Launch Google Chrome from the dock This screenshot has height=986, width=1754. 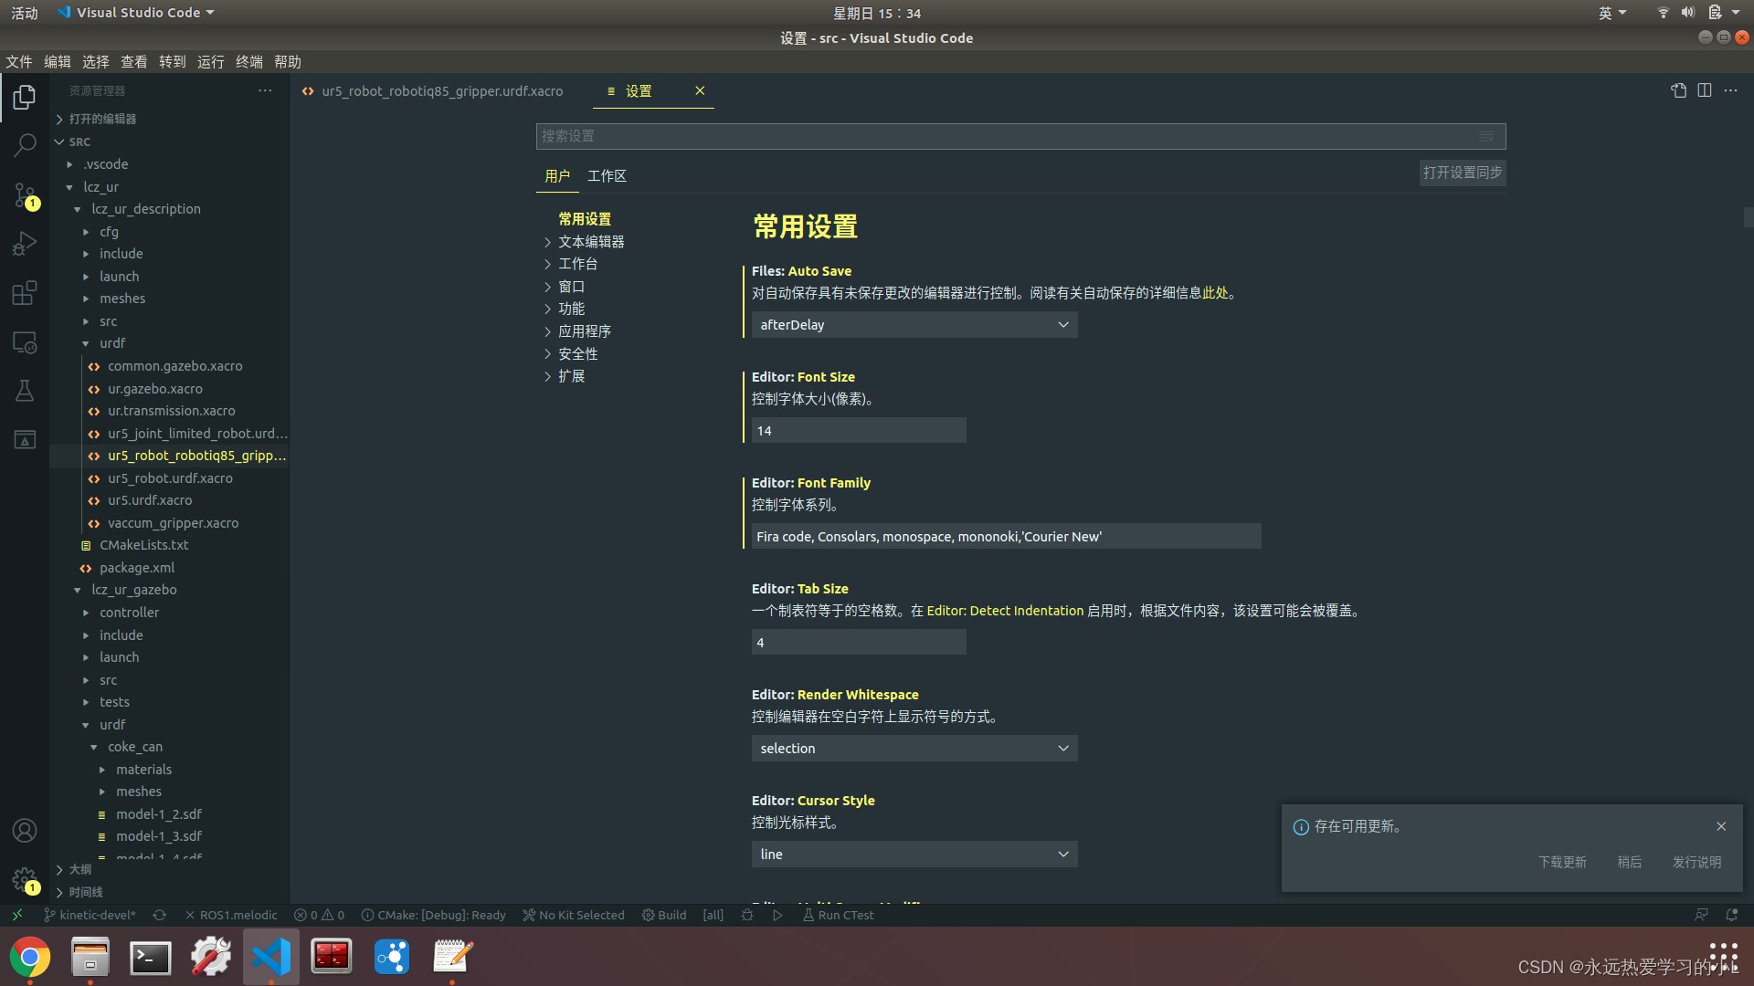point(30,957)
